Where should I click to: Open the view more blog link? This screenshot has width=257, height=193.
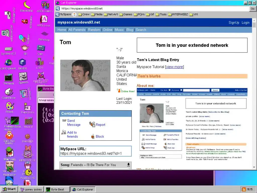tap(175, 67)
